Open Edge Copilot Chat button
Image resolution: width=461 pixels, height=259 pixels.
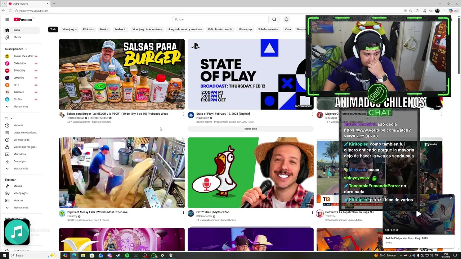pyautogui.click(x=453, y=11)
